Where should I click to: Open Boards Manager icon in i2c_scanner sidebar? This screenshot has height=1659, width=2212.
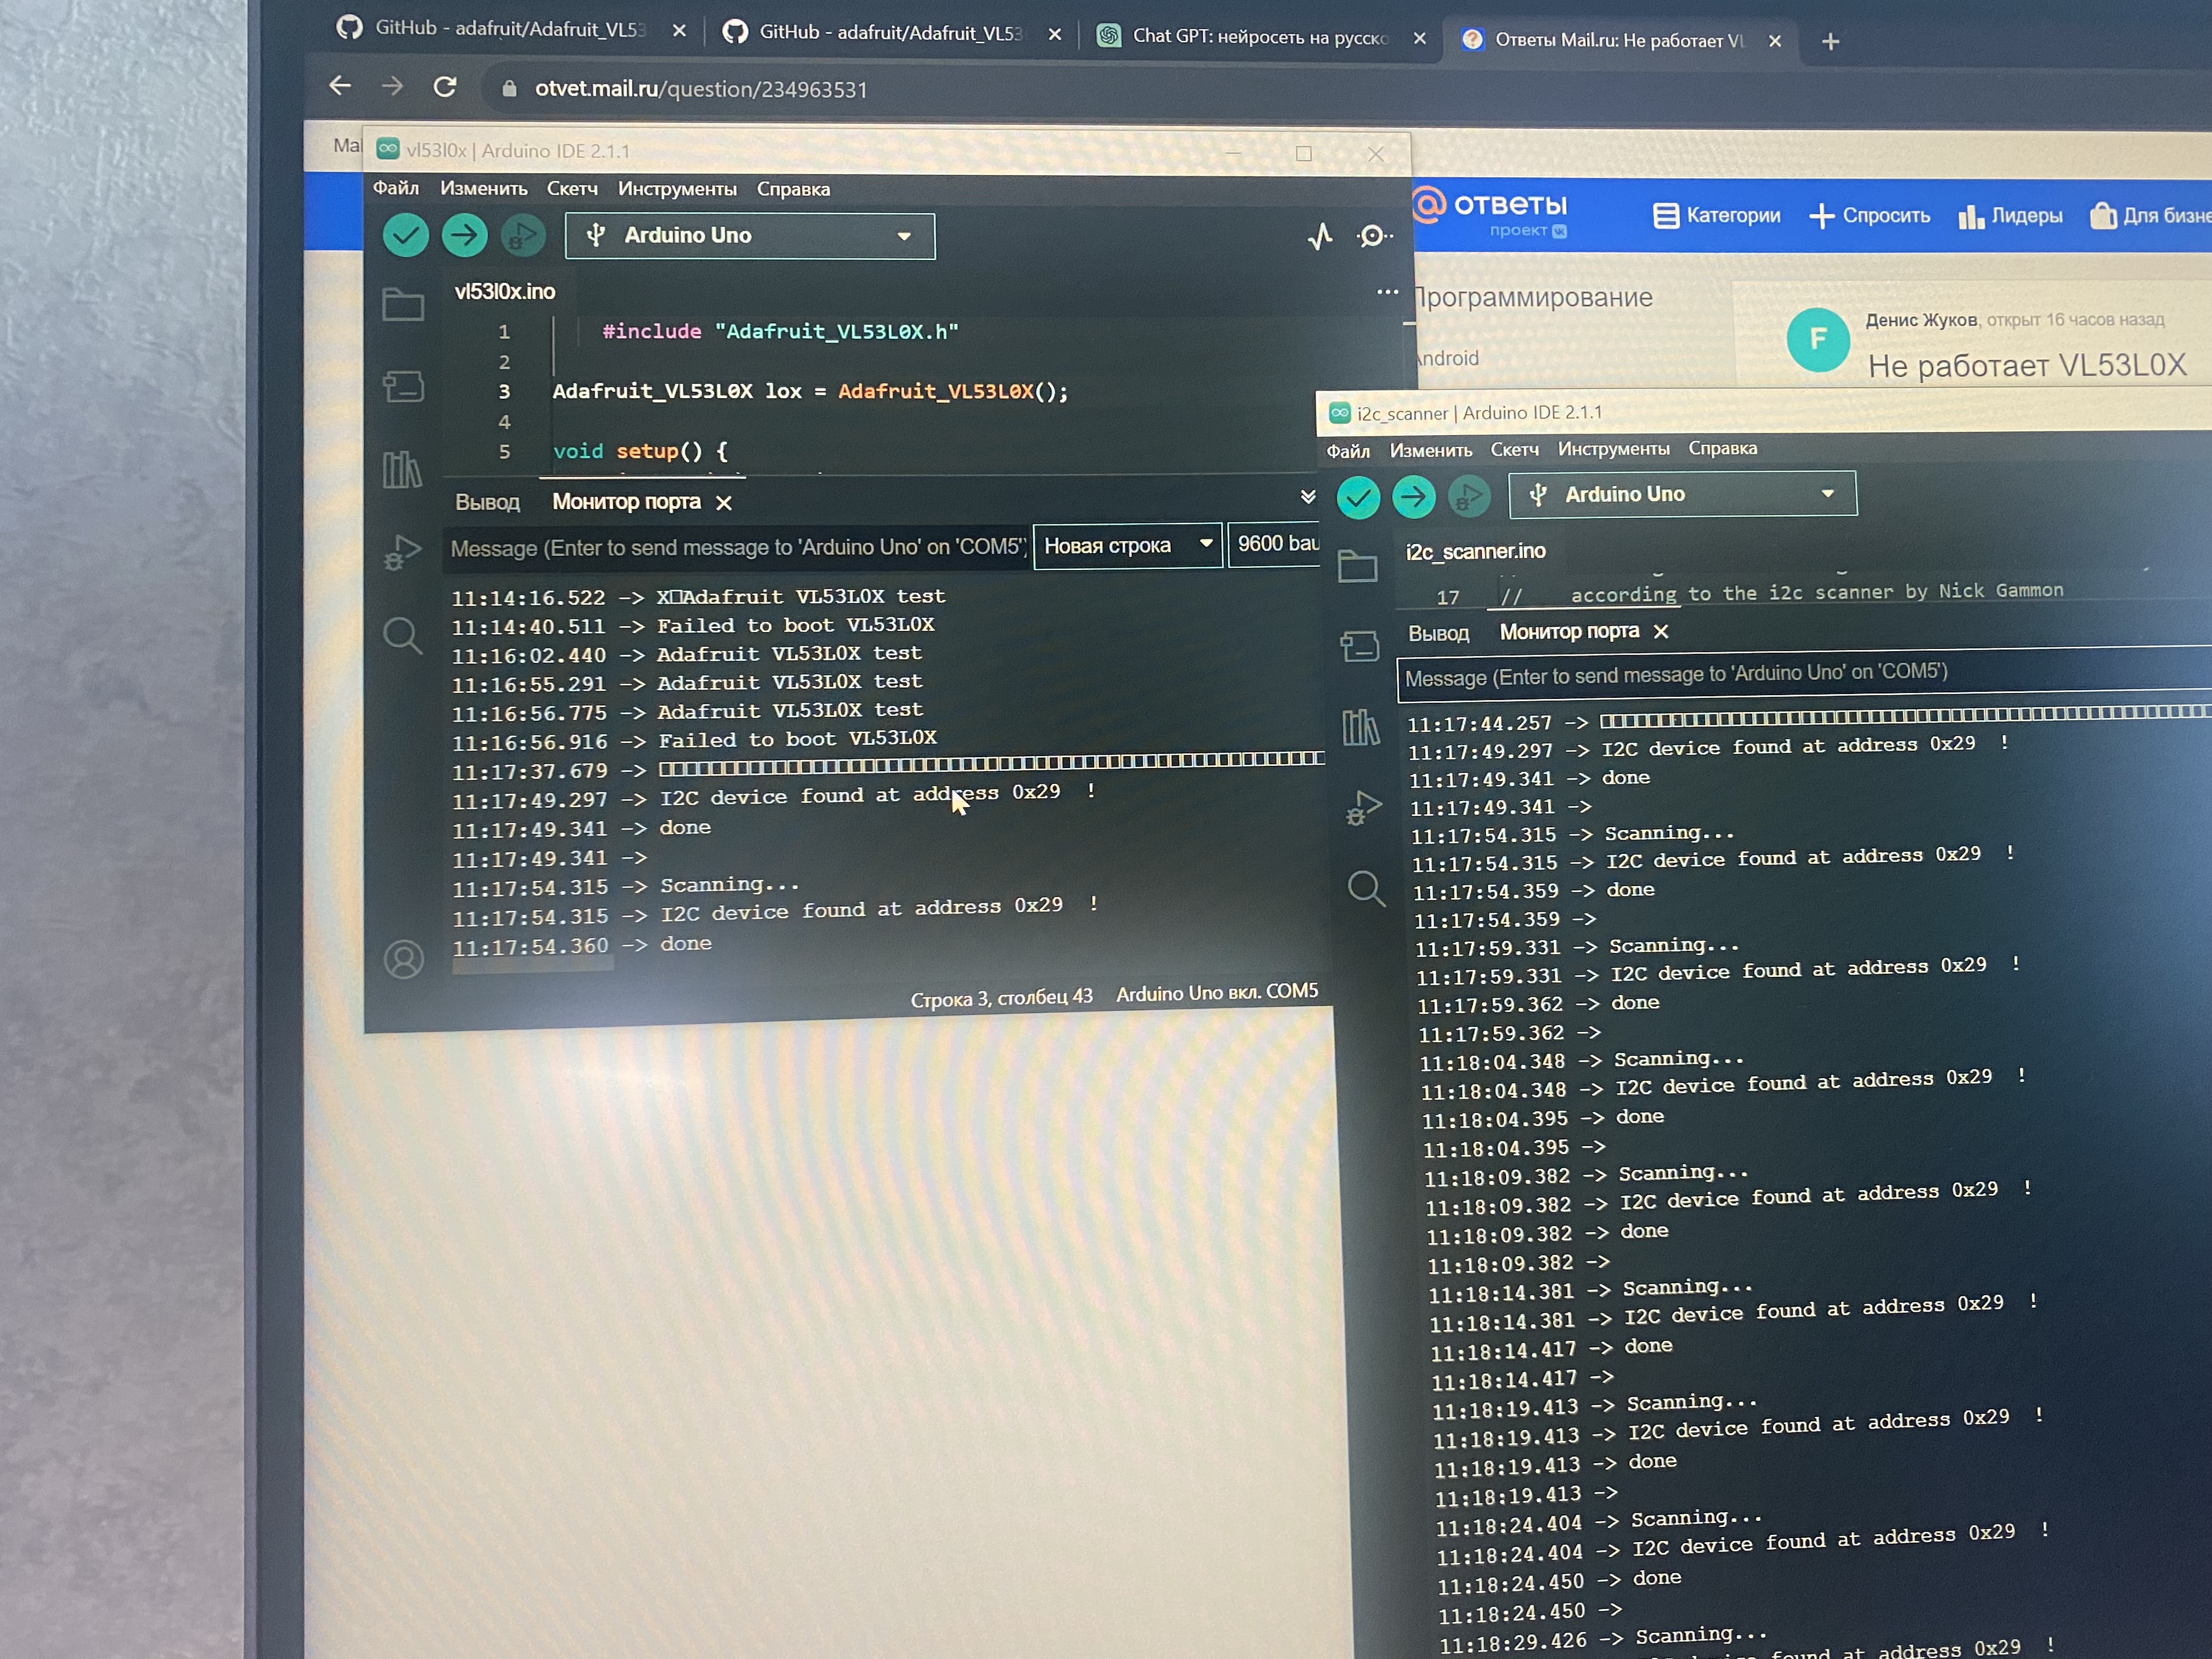click(1359, 646)
